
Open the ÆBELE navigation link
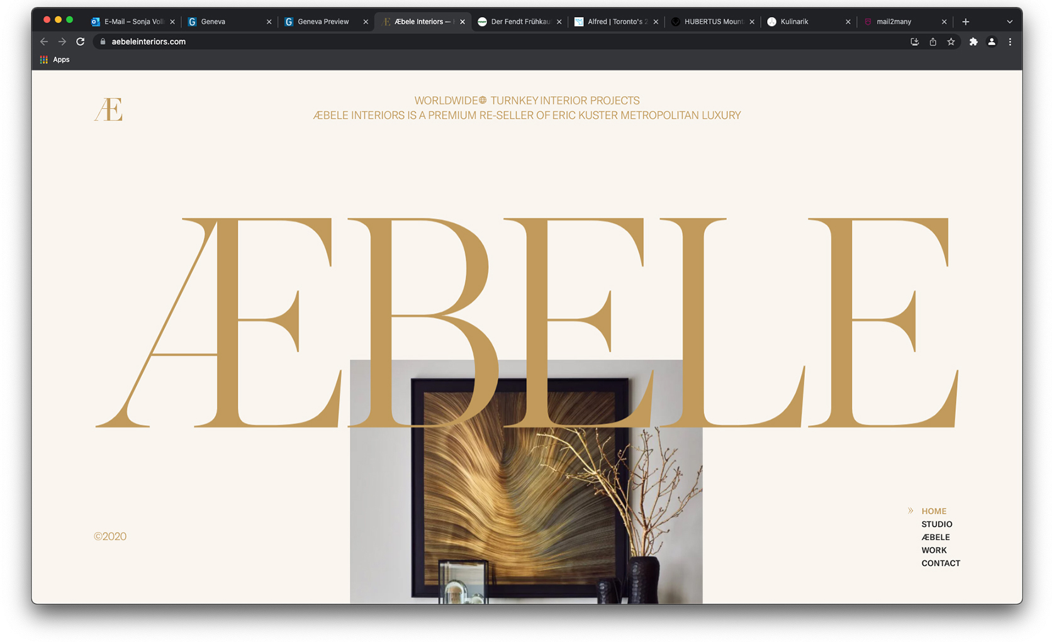pos(936,537)
